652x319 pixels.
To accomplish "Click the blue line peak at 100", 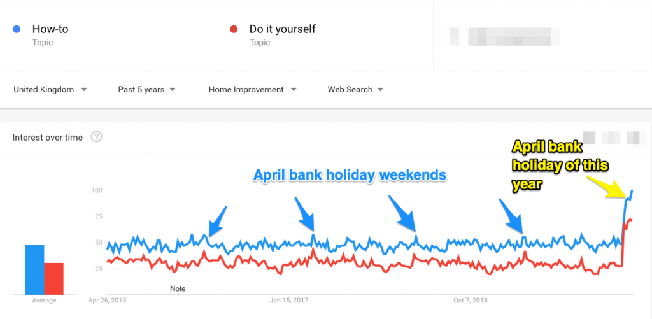I will (632, 191).
